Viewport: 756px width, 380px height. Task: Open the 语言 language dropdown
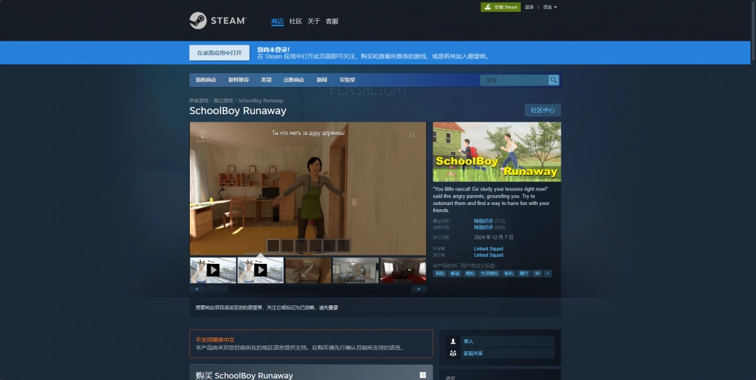tap(549, 7)
